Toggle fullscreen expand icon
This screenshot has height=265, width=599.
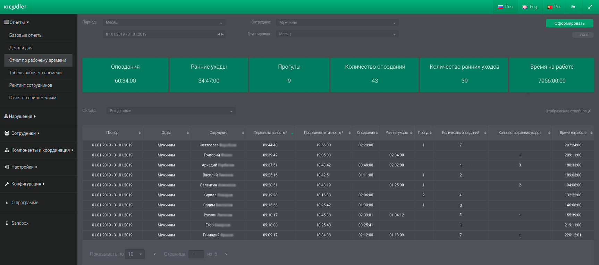(x=590, y=7)
